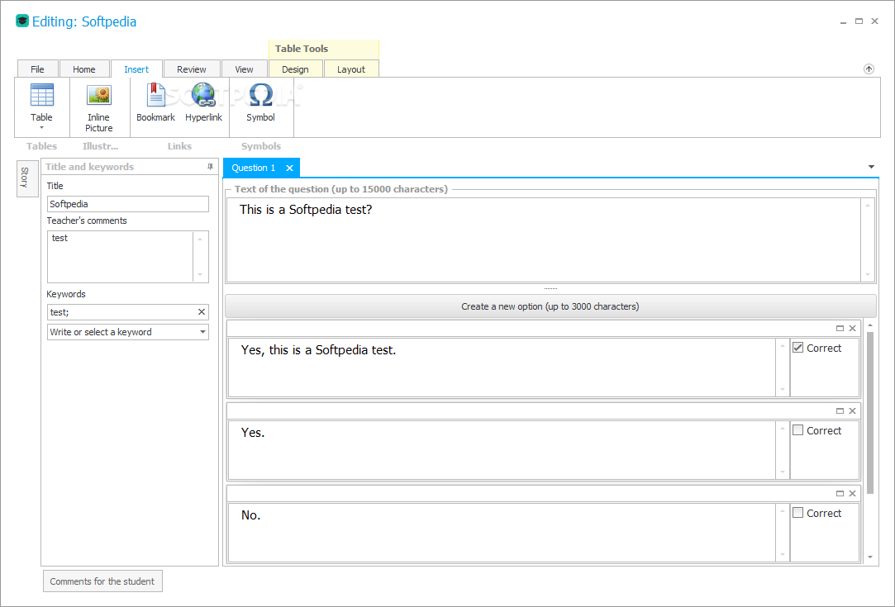
Task: Click the options list scroll-up arrow
Action: click(x=870, y=325)
